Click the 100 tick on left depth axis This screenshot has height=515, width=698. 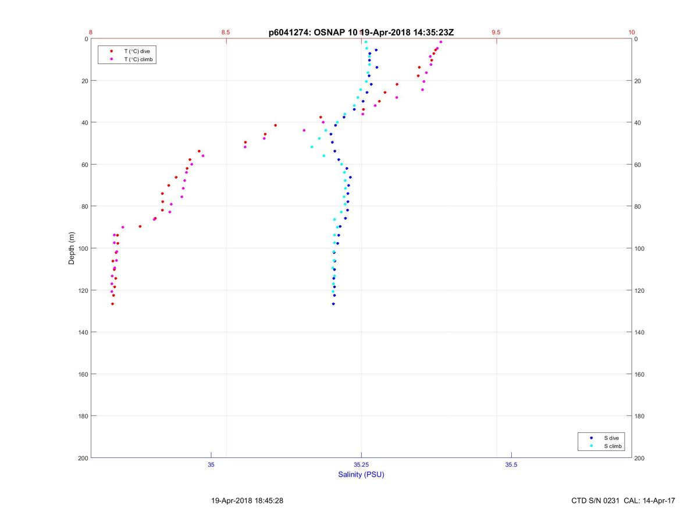click(83, 248)
